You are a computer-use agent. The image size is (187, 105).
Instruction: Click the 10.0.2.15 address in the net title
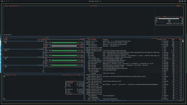pos(12,75)
